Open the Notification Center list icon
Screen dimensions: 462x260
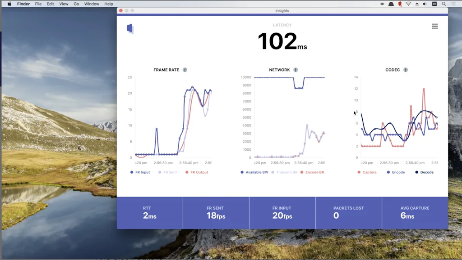[x=453, y=4]
